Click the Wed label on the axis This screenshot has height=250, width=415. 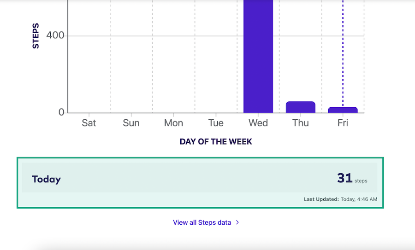coord(258,123)
